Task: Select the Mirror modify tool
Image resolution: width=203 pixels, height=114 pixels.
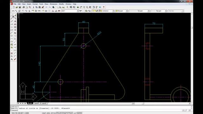Action: click(15, 21)
